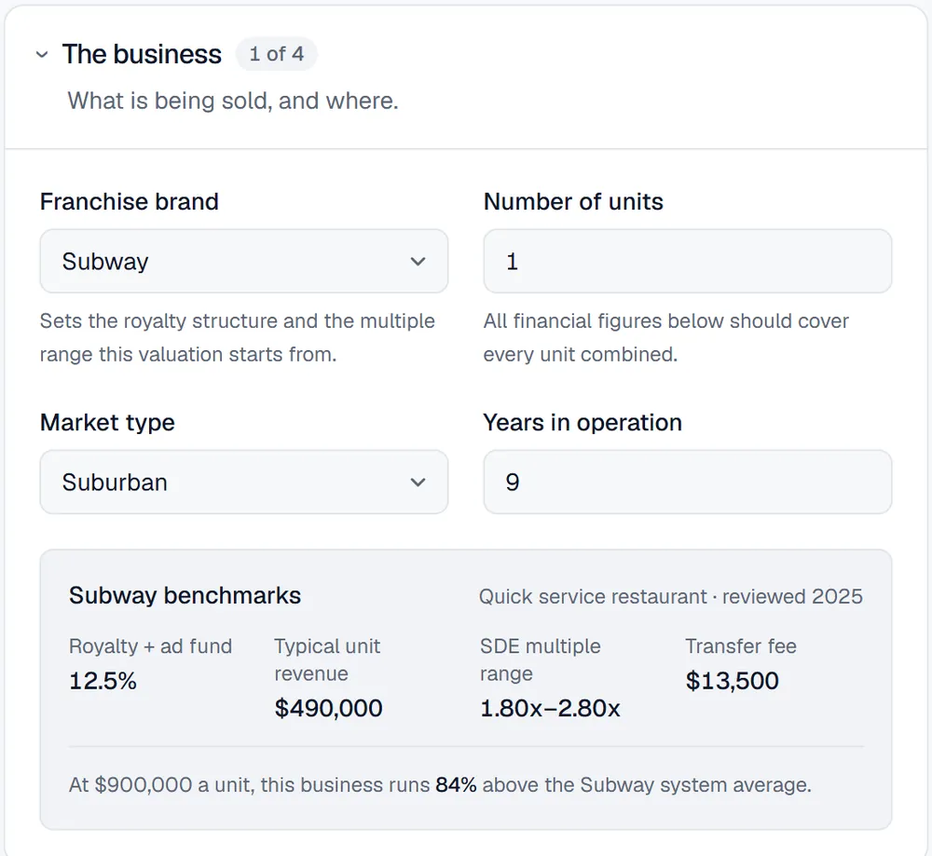Screen dimensions: 932x856
Task: Click the 84% above average figure
Action: point(456,784)
